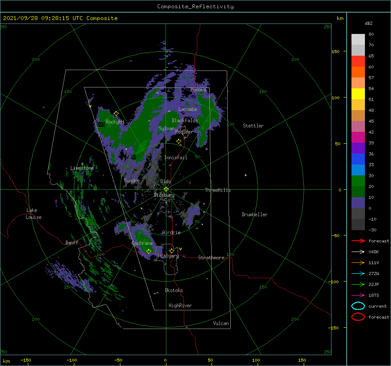Click the cyan current ellipse icon

[x=358, y=306]
